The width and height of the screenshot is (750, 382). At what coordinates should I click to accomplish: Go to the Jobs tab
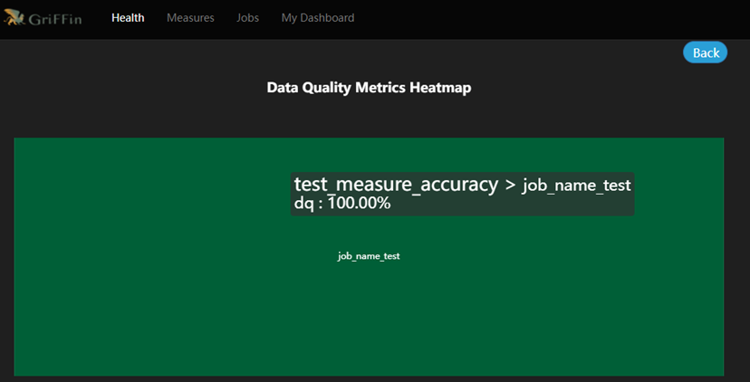[x=248, y=18]
